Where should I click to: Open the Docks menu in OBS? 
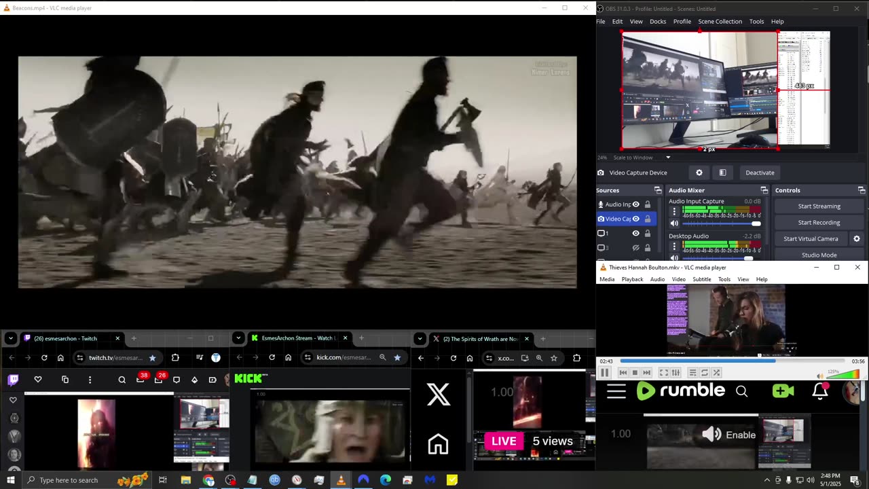[x=658, y=21]
